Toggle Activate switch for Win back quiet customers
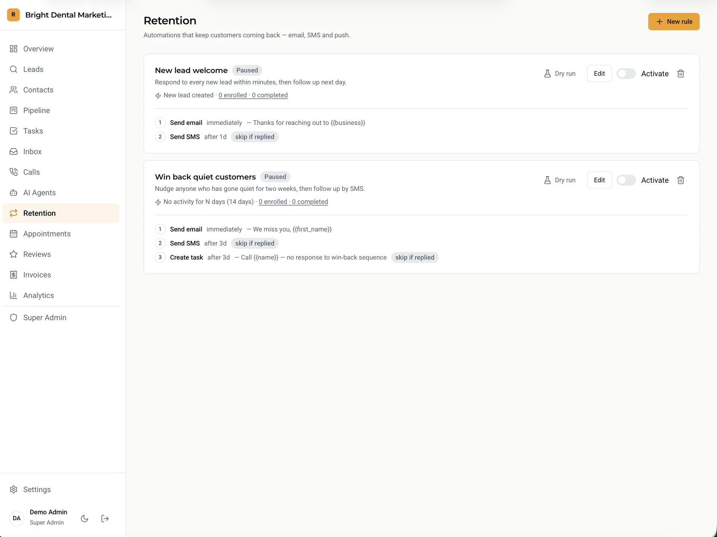 (x=626, y=180)
